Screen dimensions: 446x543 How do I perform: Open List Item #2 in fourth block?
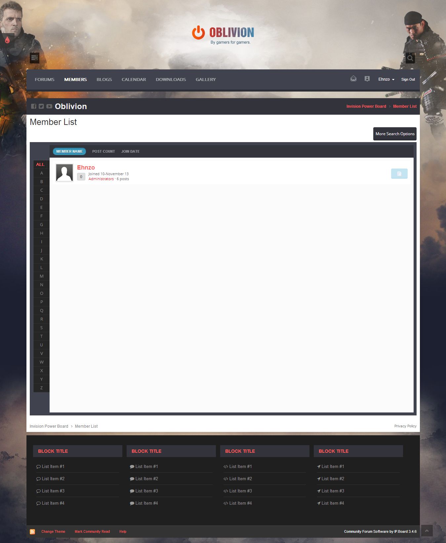tap(333, 479)
